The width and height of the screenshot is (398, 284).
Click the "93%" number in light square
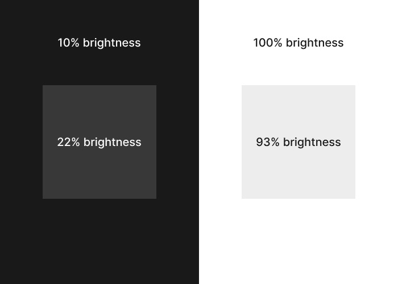(x=268, y=142)
